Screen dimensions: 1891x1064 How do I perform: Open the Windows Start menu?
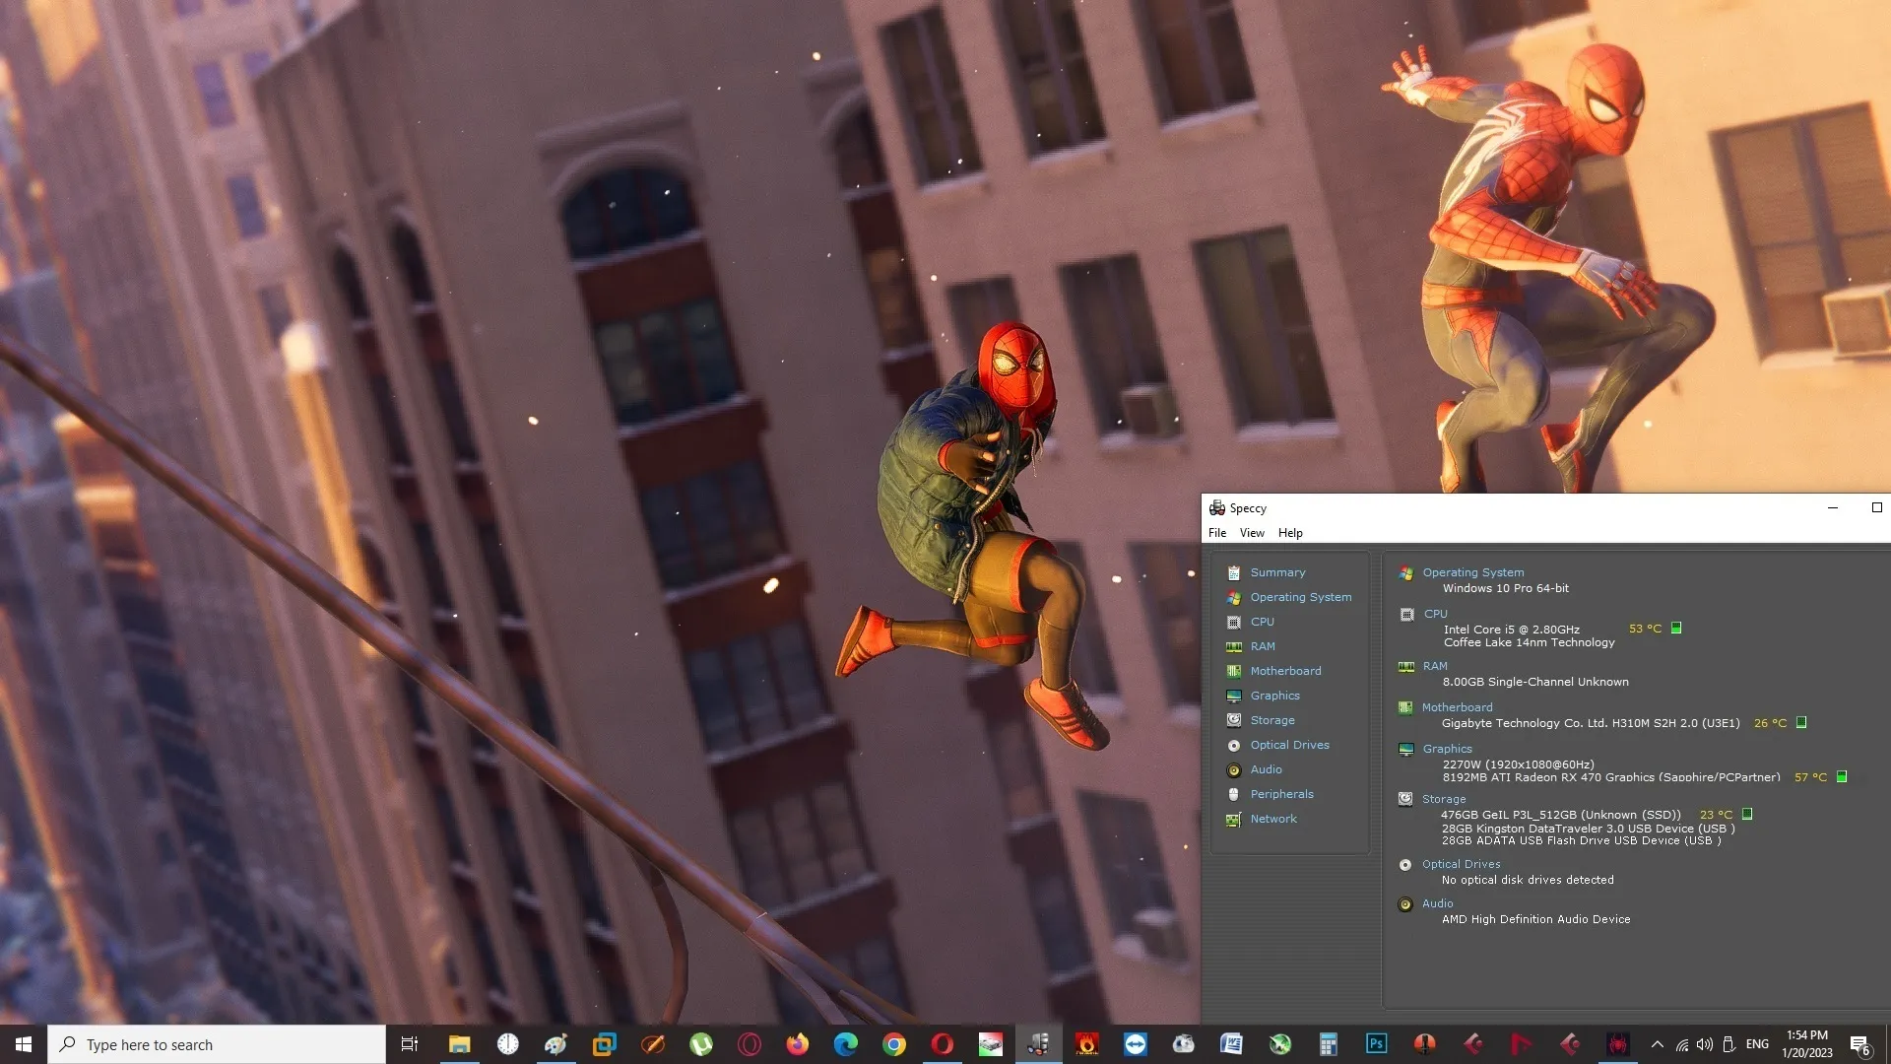24,1044
